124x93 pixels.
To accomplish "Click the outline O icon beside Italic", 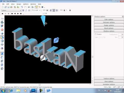I will [29, 10].
